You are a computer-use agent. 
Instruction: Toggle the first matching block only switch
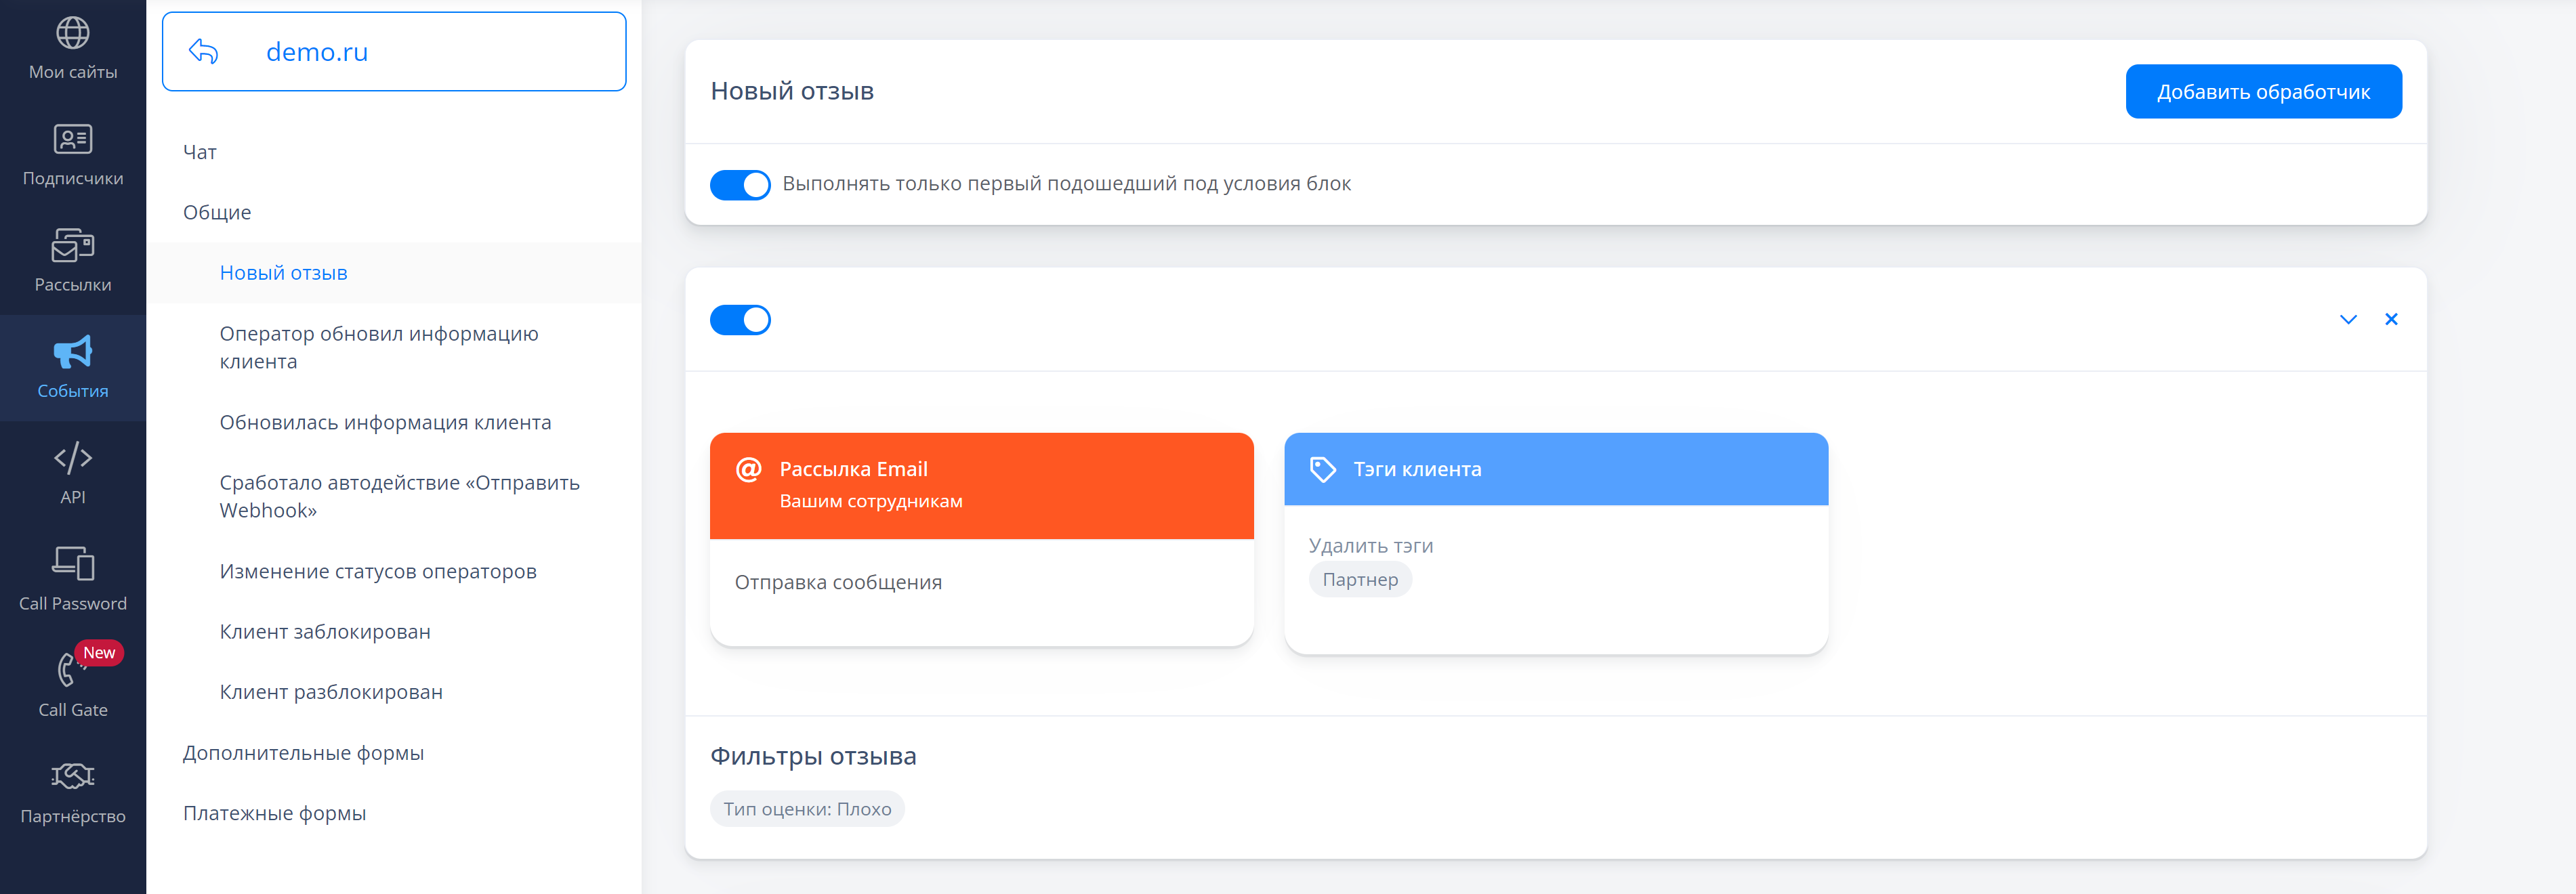(x=740, y=185)
